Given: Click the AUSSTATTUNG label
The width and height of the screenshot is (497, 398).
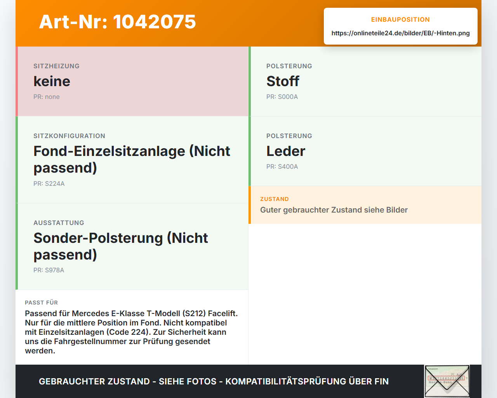Looking at the screenshot, I should [59, 223].
